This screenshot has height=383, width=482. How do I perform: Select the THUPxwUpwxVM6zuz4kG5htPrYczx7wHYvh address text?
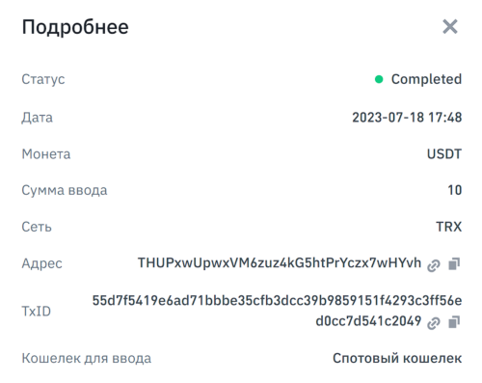click(280, 263)
